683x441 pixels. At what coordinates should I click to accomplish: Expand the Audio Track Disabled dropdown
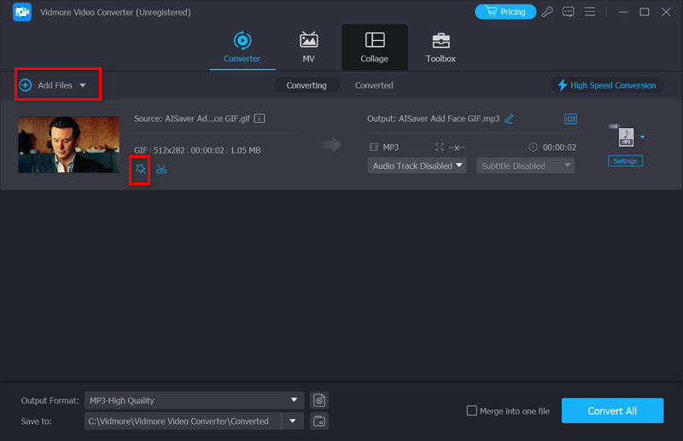[417, 165]
